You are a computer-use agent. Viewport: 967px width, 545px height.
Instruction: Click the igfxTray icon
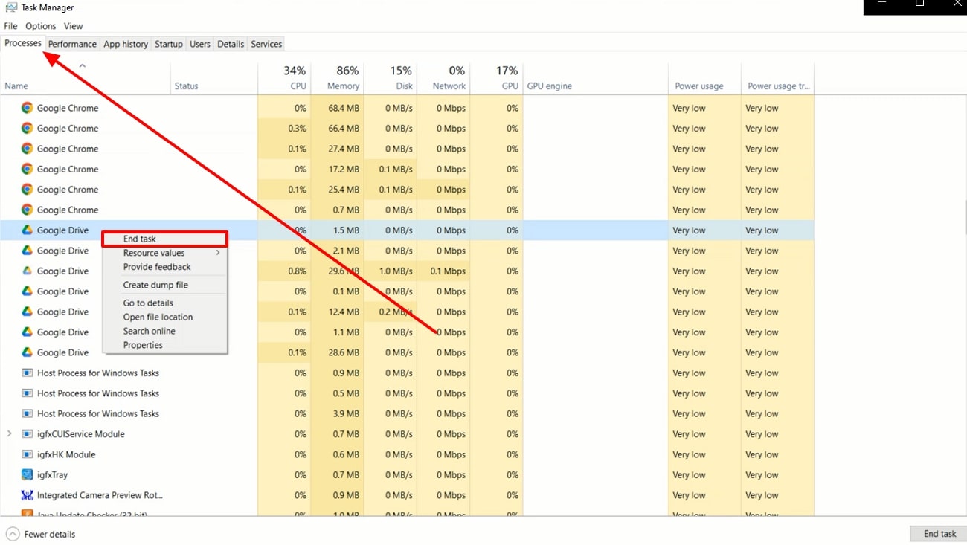(x=27, y=475)
